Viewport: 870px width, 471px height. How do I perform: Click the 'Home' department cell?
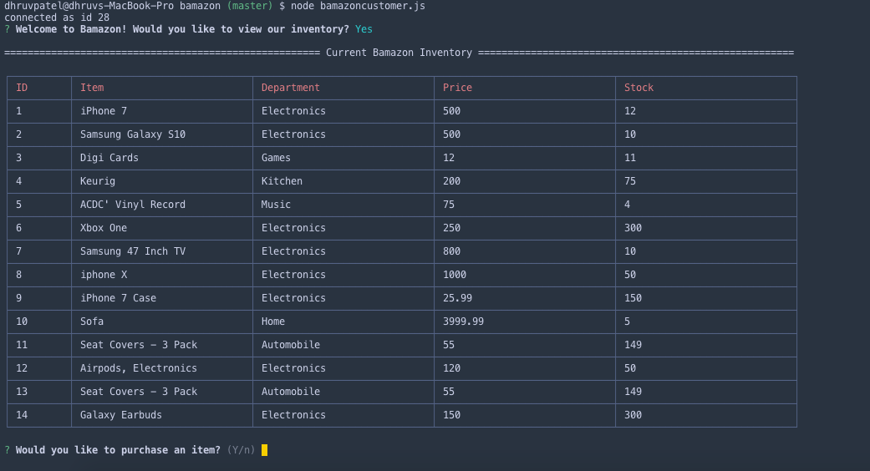pyautogui.click(x=273, y=322)
